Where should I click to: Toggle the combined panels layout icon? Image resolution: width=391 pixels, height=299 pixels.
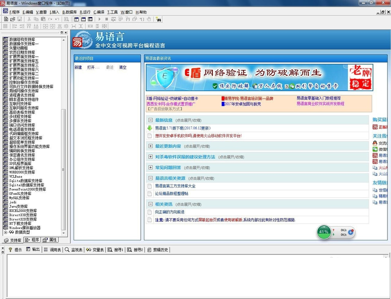pos(90,19)
